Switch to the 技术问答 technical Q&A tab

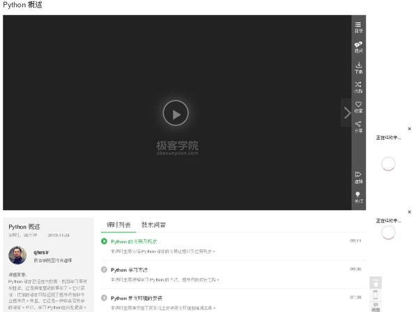(x=154, y=225)
